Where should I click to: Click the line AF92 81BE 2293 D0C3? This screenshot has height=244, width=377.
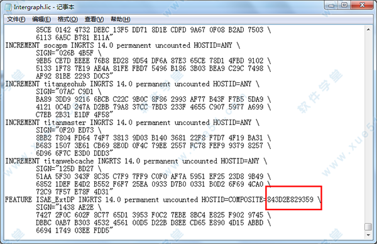pos(74,76)
